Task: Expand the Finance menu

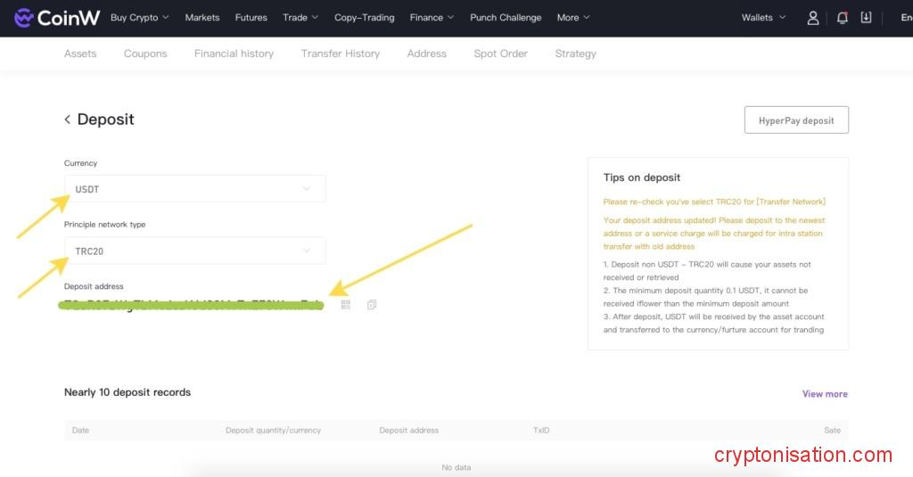Action: pos(432,18)
